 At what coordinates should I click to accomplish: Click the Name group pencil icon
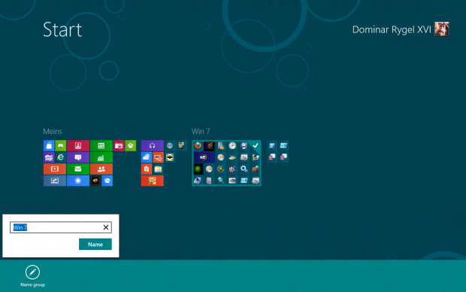click(32, 272)
